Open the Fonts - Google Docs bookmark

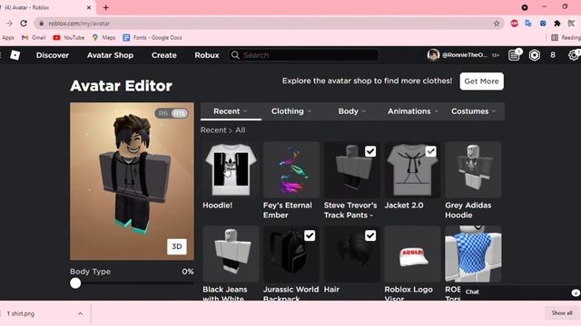tap(153, 38)
